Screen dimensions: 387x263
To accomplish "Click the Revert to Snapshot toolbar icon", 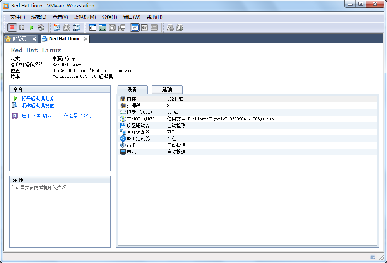I will tap(67, 27).
